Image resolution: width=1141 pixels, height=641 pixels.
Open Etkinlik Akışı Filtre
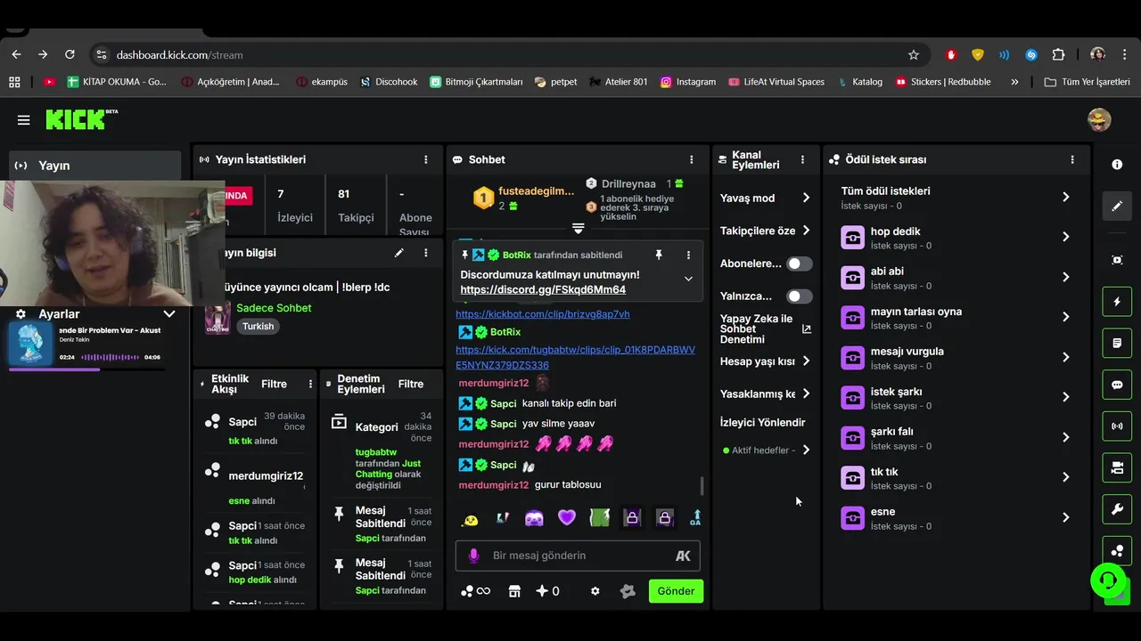(274, 384)
